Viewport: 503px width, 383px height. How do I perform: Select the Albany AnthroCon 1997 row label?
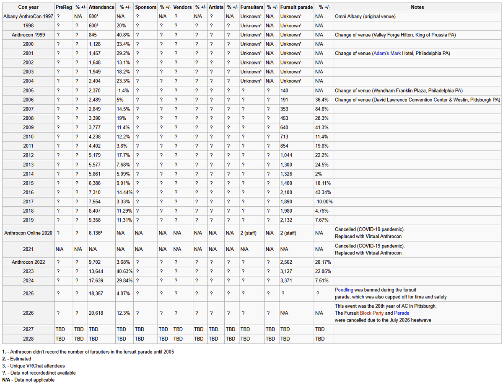coord(28,17)
